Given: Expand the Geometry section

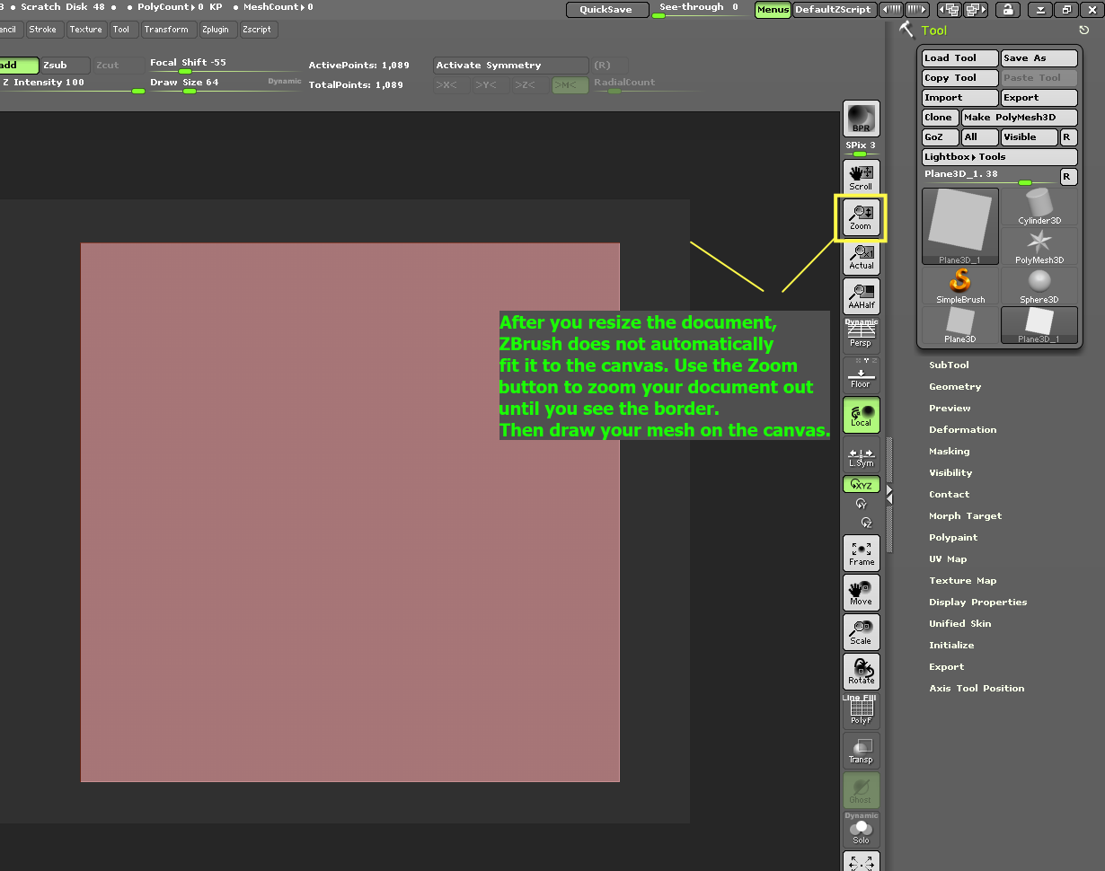Looking at the screenshot, I should (955, 387).
